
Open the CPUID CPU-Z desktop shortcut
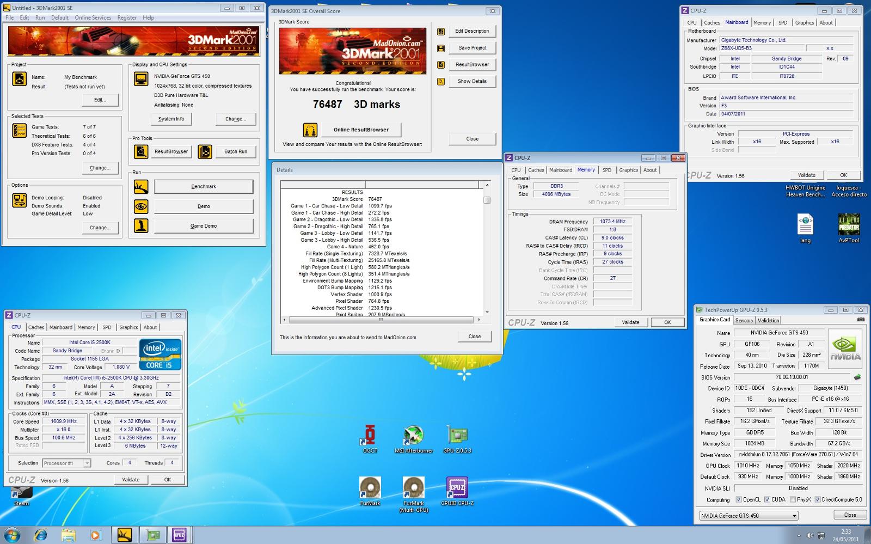pyautogui.click(x=457, y=491)
